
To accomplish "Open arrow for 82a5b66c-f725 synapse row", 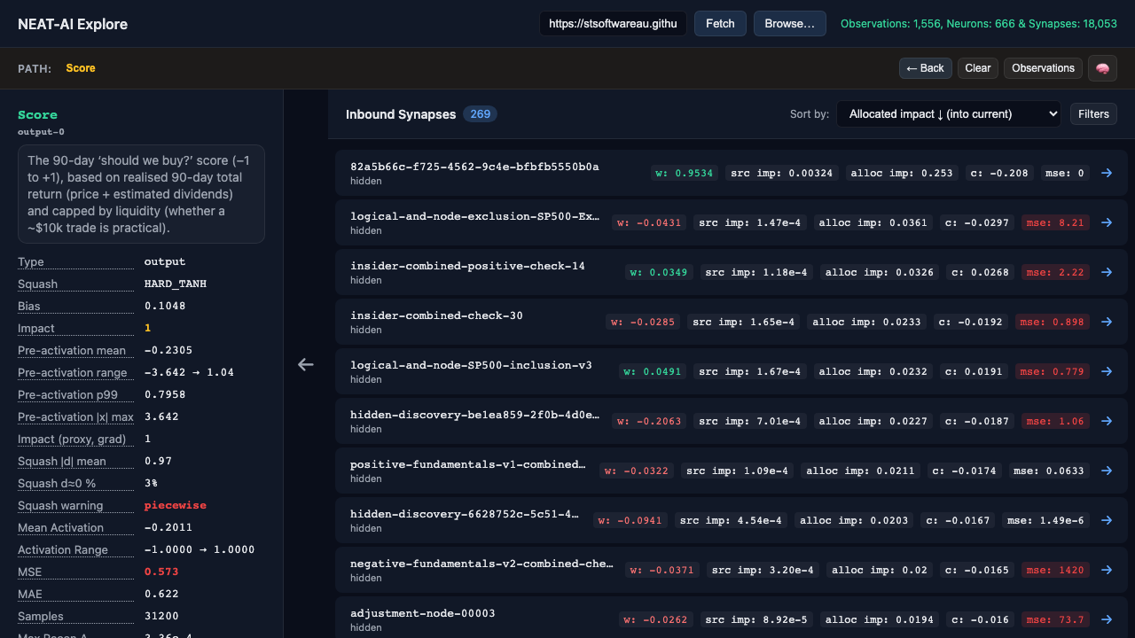I will point(1107,173).
